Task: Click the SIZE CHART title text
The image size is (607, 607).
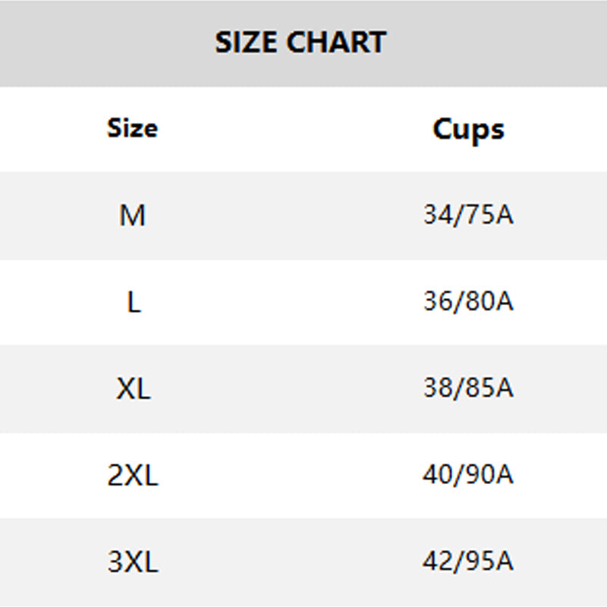Action: click(300, 42)
